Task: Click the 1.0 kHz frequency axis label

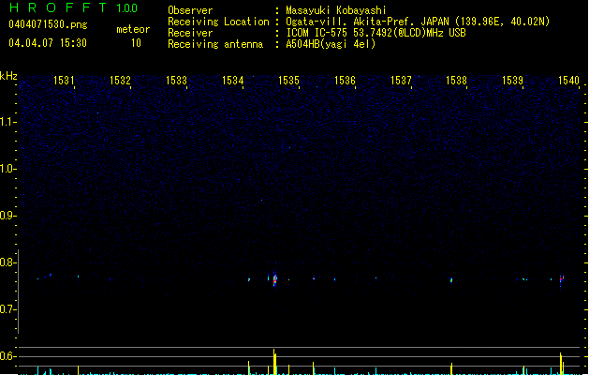Action: tap(7, 169)
